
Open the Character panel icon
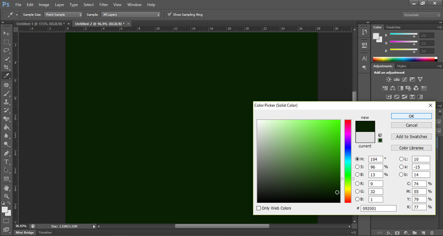coord(364,59)
